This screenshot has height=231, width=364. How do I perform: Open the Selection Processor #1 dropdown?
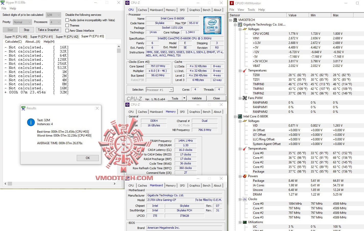[160, 90]
